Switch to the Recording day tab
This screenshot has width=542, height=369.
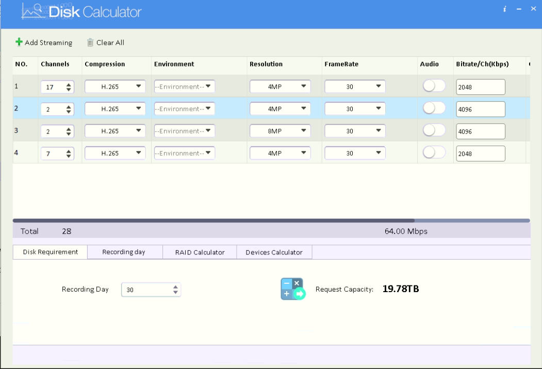click(124, 252)
